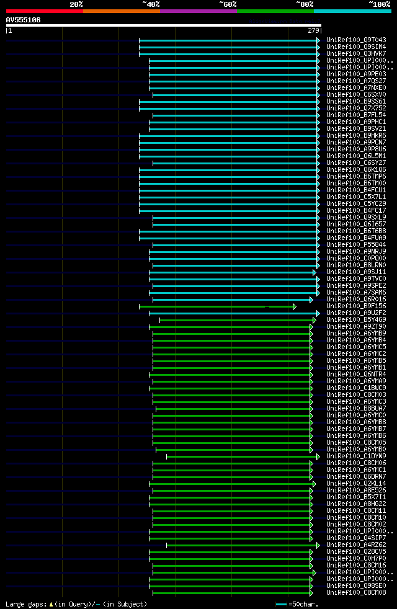Click the green alignment bar for UniRef100_C1DYW9

242,457
